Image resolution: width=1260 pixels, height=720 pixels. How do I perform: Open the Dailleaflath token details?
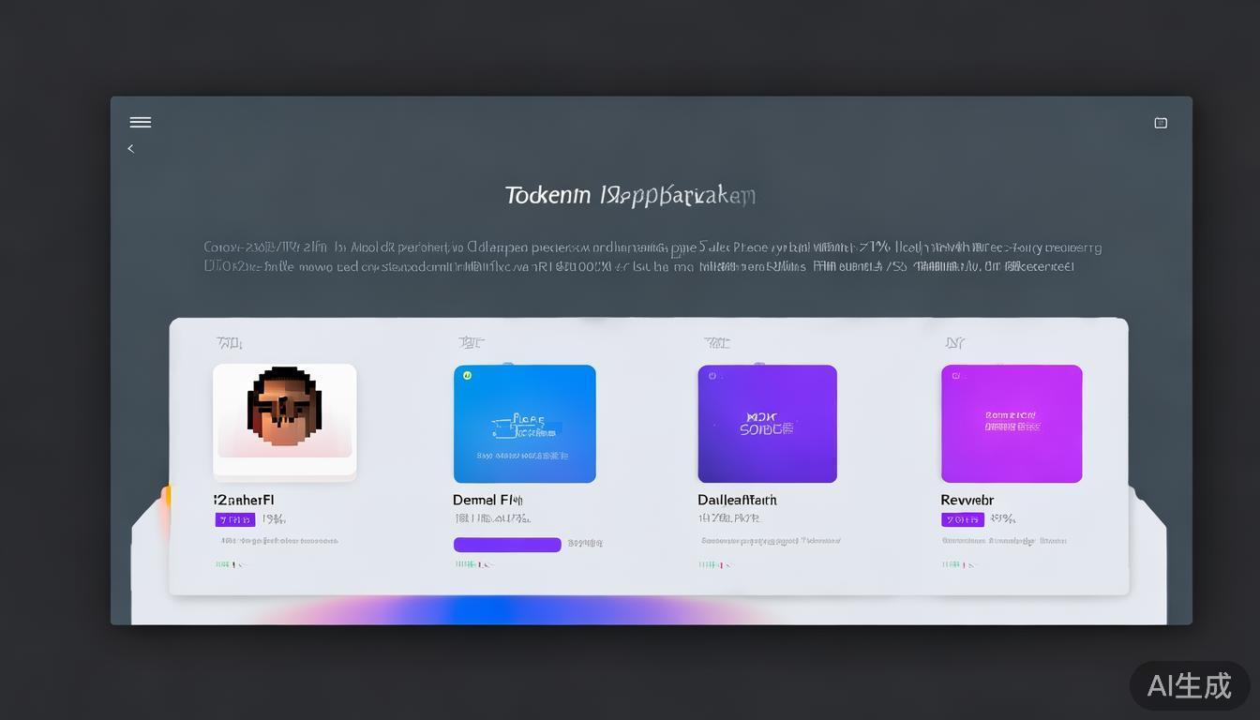click(737, 500)
